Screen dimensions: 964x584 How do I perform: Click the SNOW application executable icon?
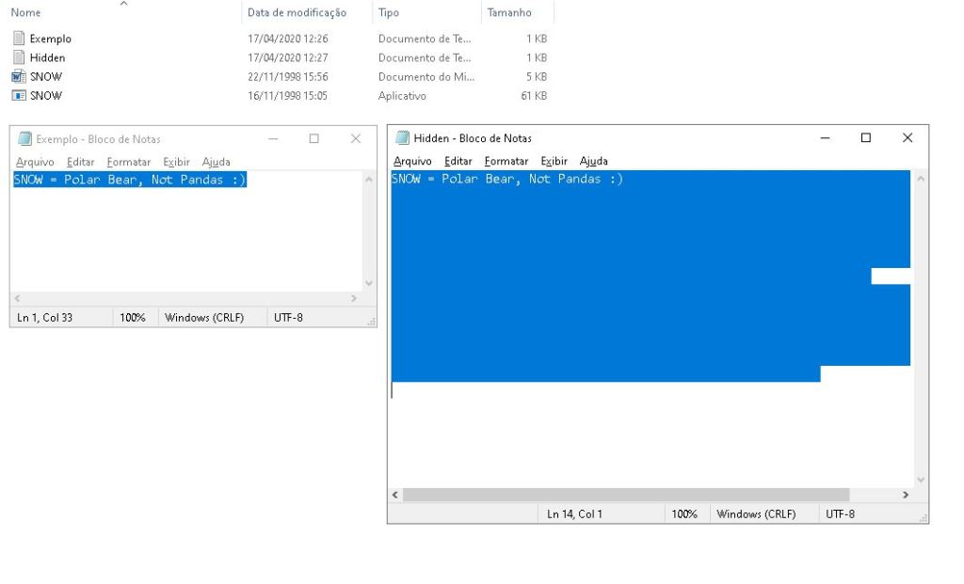coord(18,95)
